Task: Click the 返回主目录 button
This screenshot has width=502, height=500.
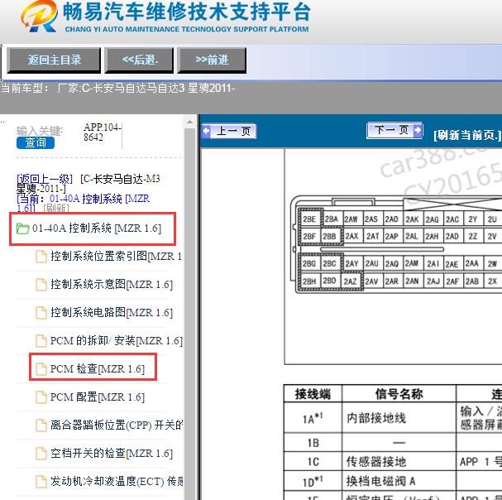Action: pos(54,60)
